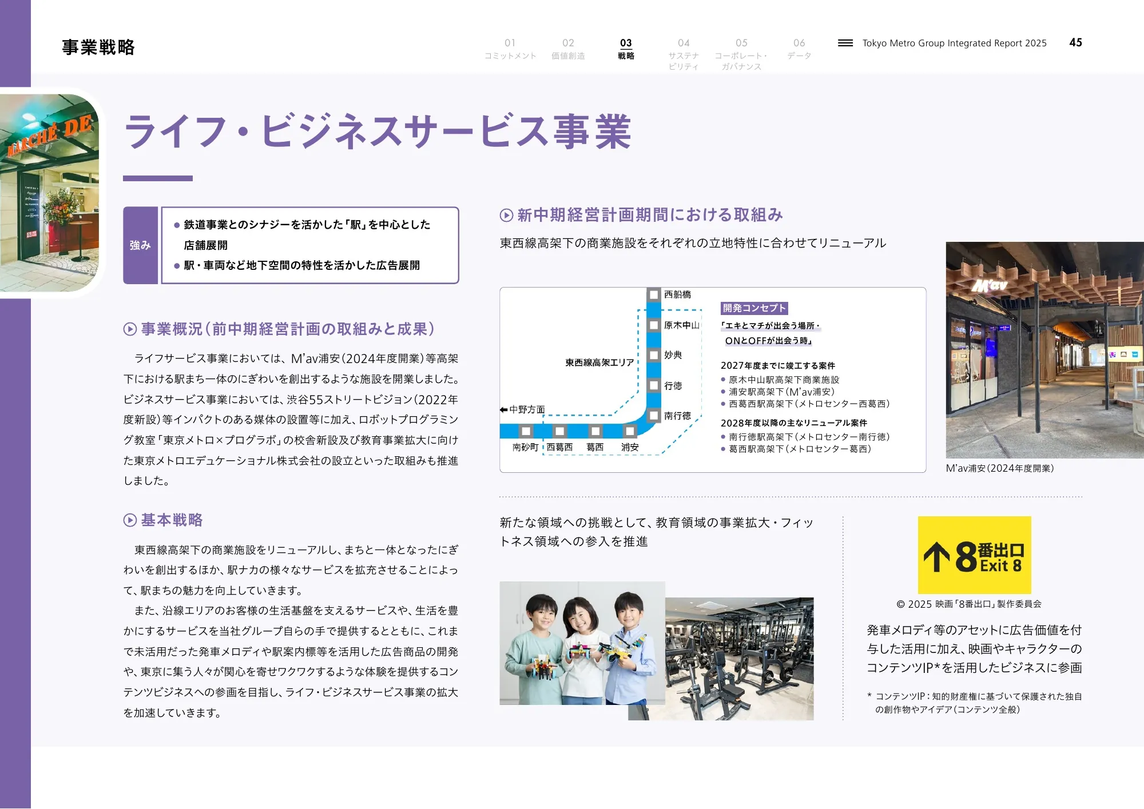
Task: Open the fitness gym equipment photo
Action: click(x=740, y=659)
